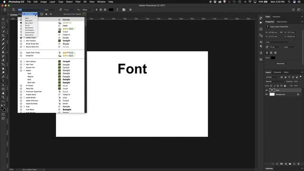The width and height of the screenshot is (304, 171).
Task: Open the Layer menu in menu bar
Action: (x=52, y=2)
